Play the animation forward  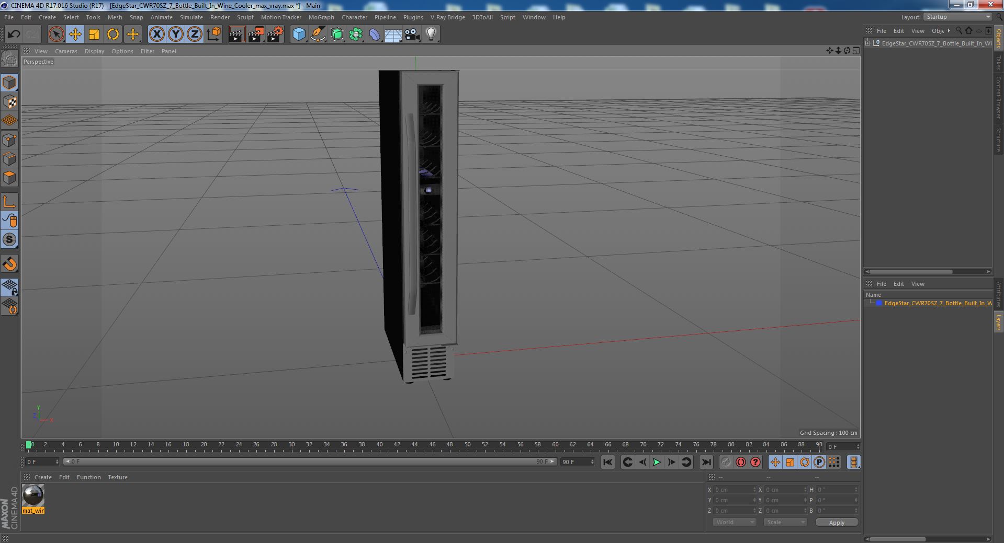point(657,462)
